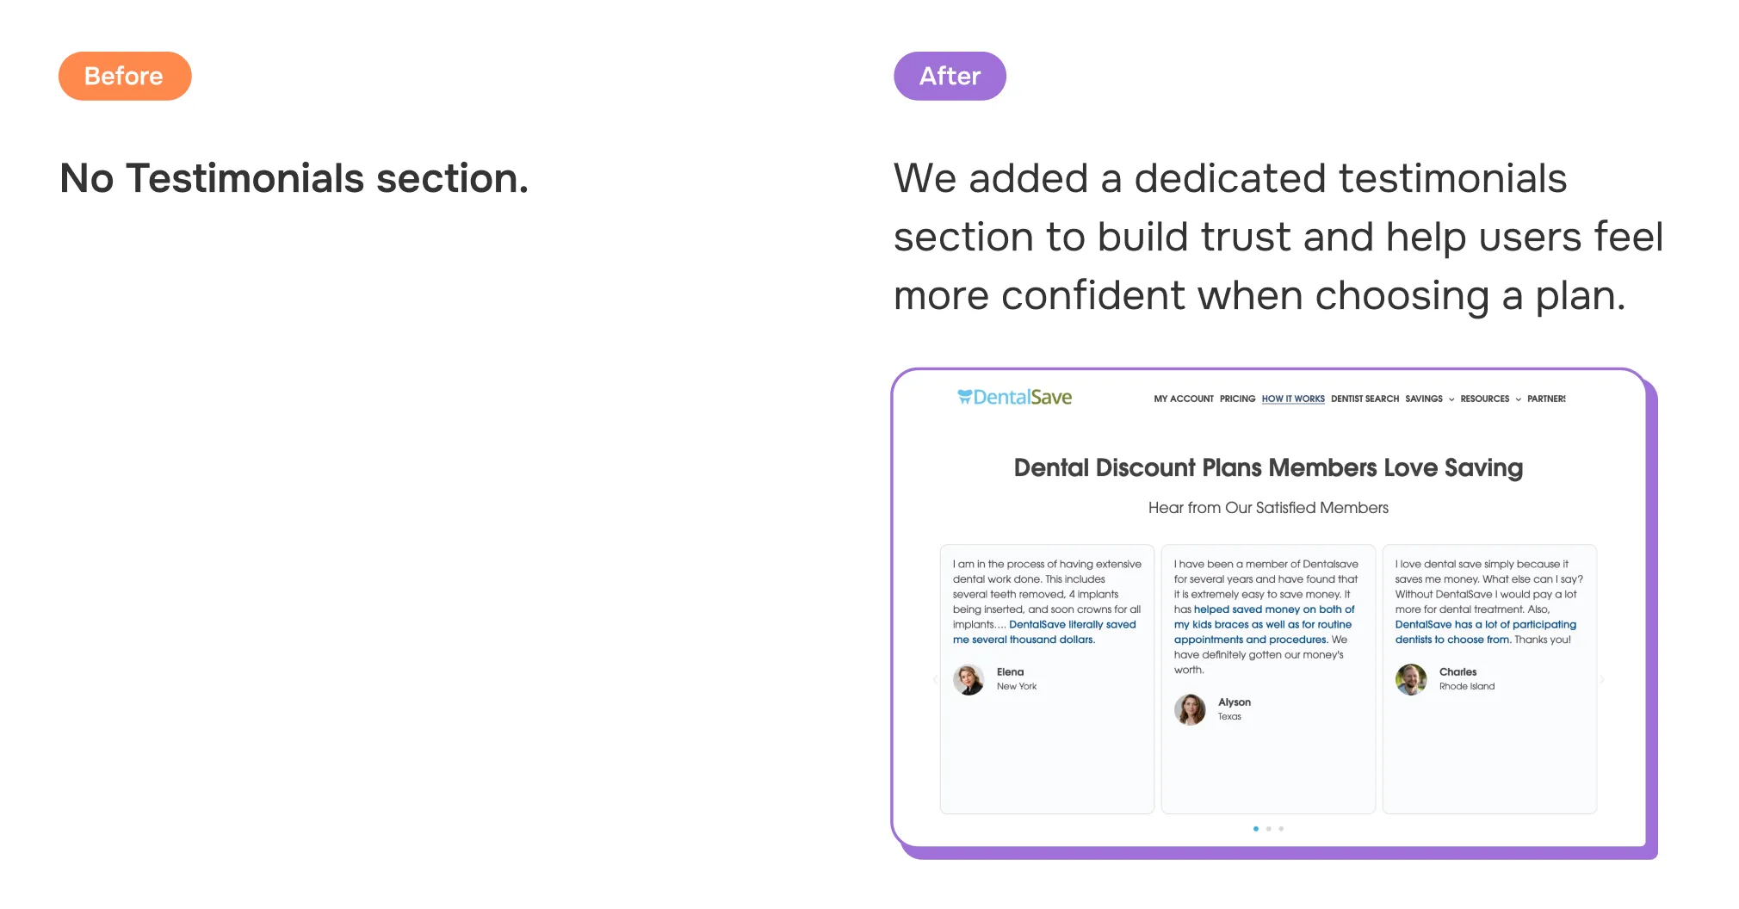Click the DentalSave tooth logo
Viewport: 1739px width, 909px height.
(963, 396)
